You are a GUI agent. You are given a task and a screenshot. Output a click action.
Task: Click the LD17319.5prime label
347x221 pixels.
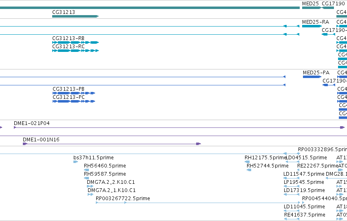click(304, 190)
